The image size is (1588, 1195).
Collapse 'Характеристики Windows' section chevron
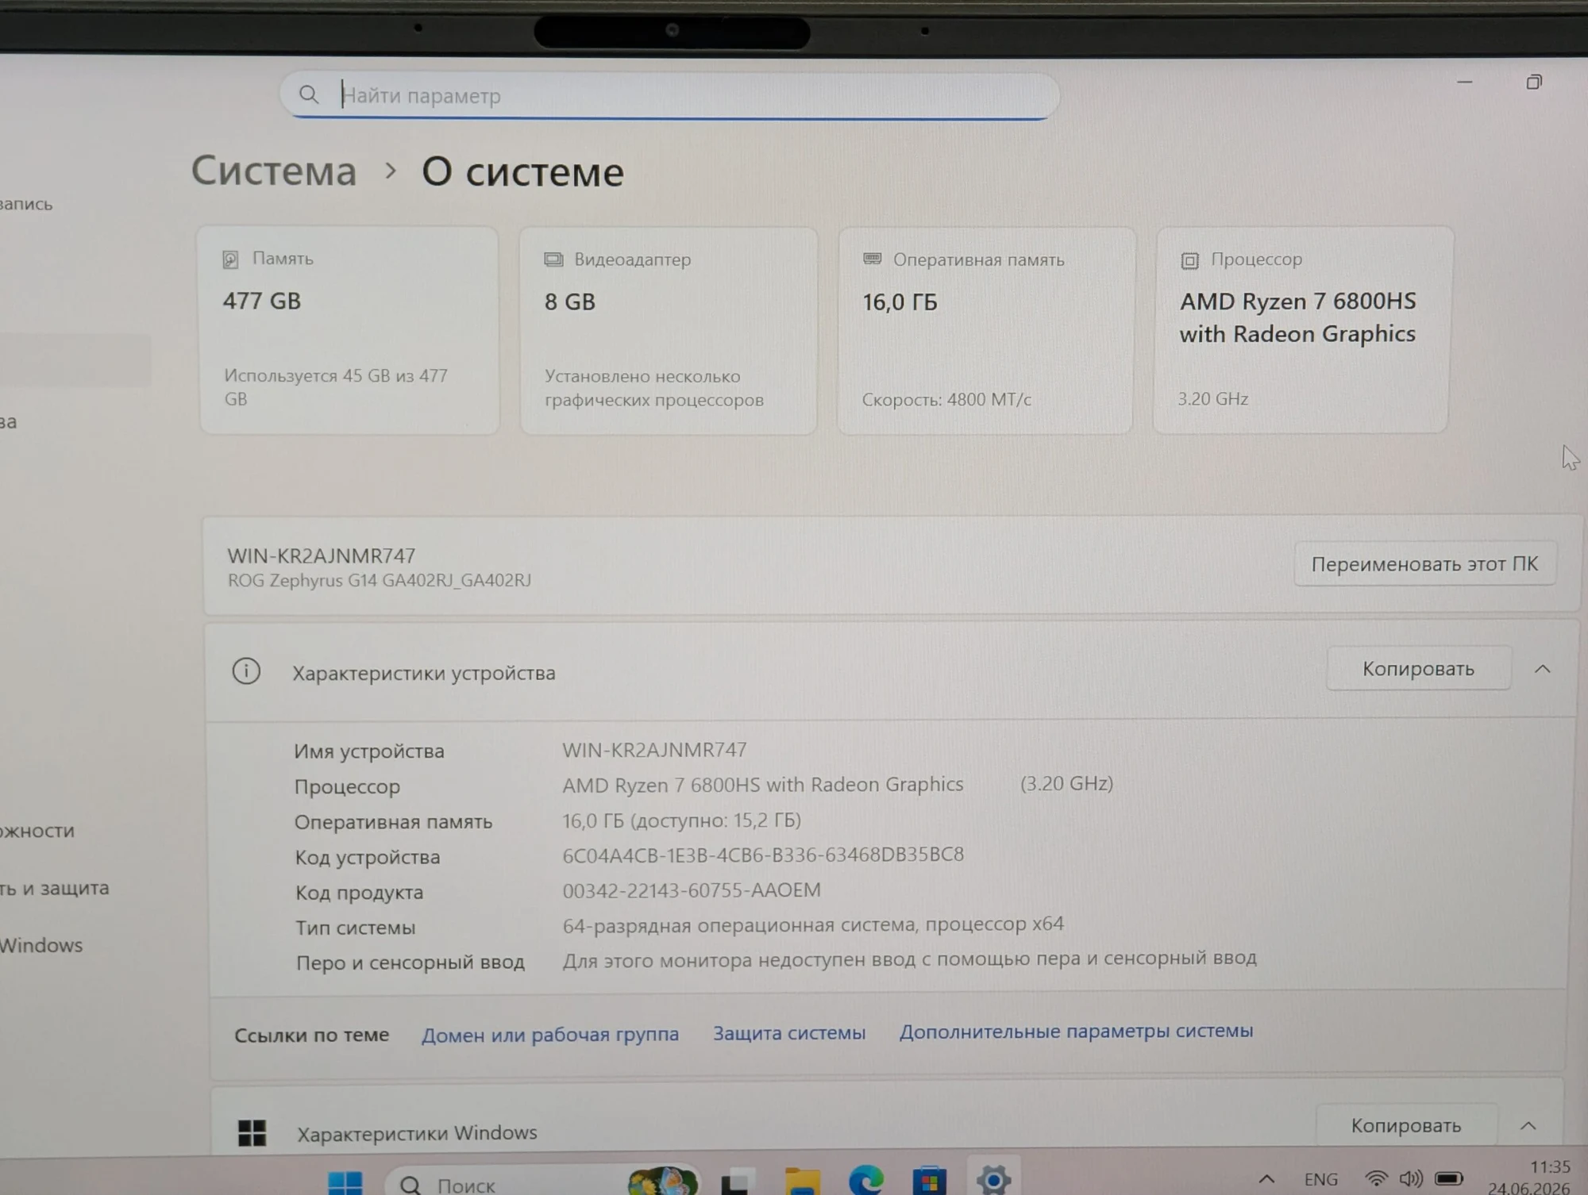click(1528, 1125)
